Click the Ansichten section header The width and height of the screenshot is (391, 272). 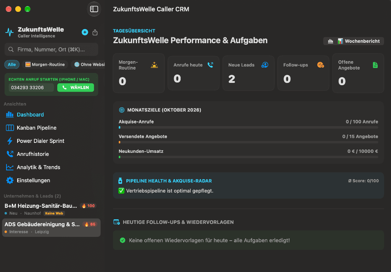coord(15,104)
